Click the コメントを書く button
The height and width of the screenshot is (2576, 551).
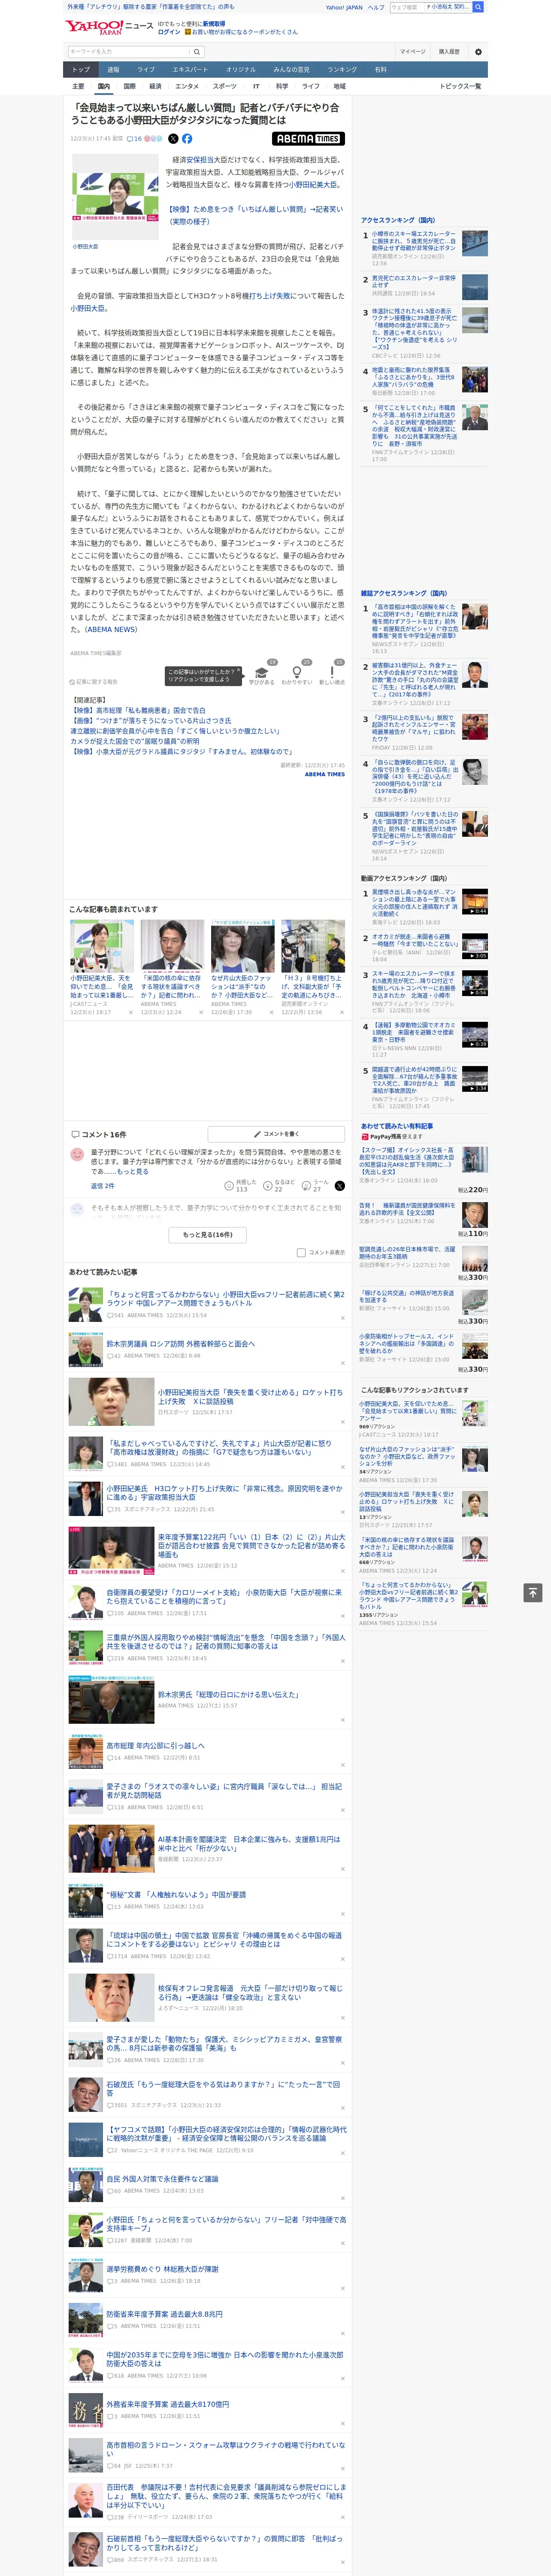tap(277, 1134)
